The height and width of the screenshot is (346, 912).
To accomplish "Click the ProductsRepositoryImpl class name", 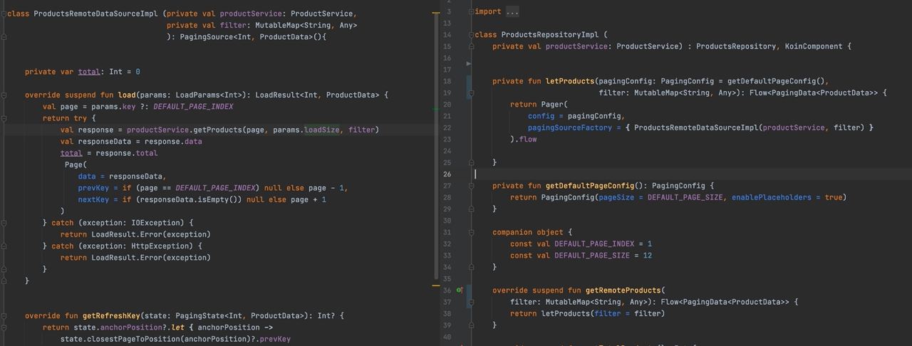I will click(550, 34).
